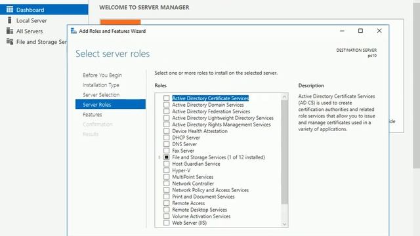Viewport: 420px width, 236px height.
Task: Check Hyper-V role
Action: coord(166,170)
